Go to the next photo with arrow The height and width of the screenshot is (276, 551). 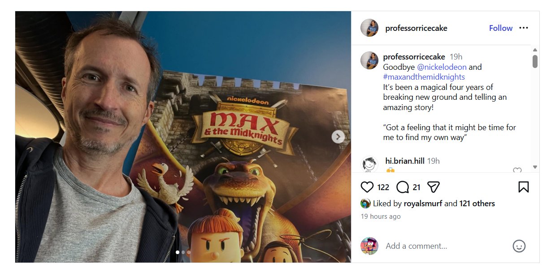point(338,137)
